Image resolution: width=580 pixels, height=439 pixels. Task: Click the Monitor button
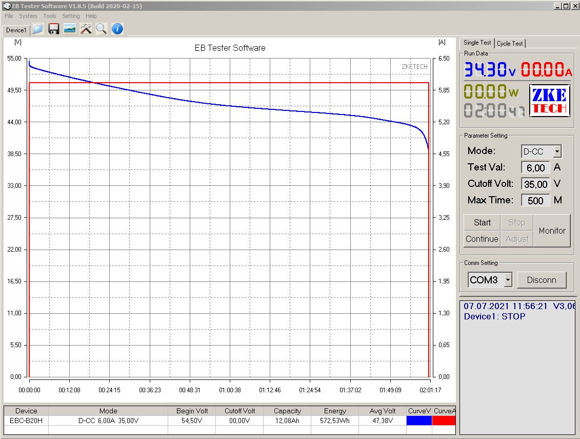tap(552, 231)
